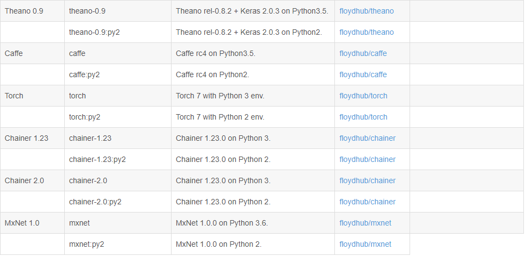Click the Chainer 1.23 framework cell
Screen dimensions: 525x256
[26, 138]
